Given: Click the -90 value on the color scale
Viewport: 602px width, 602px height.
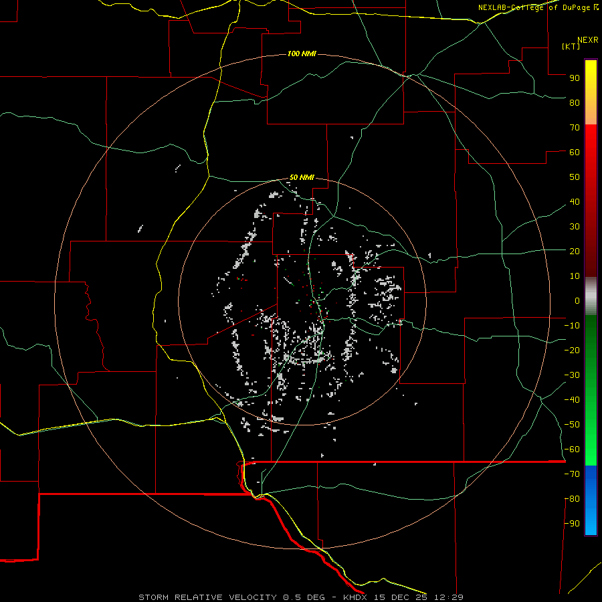Looking at the screenshot, I should 572,524.
